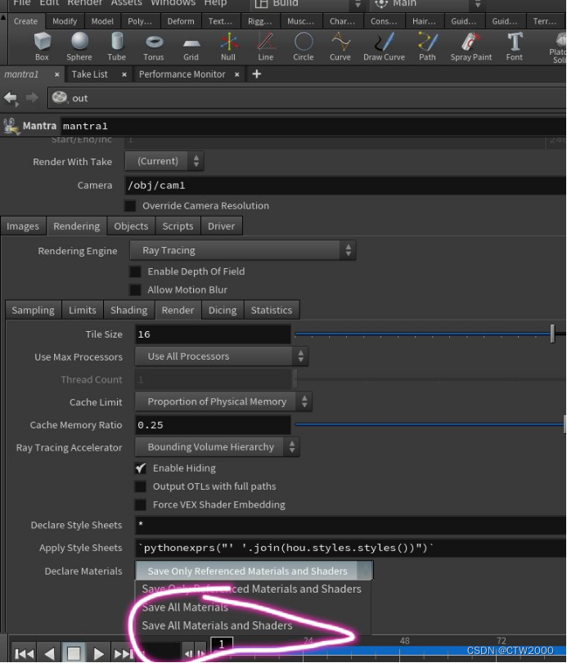Uncheck Enable Hiding checkbox
The image size is (567, 663).
141,468
